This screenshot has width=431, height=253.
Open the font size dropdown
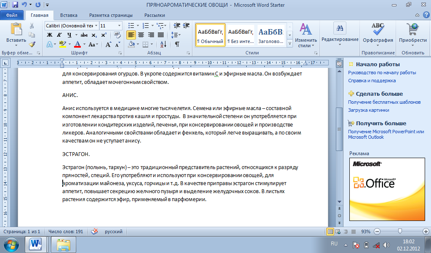(x=119, y=26)
